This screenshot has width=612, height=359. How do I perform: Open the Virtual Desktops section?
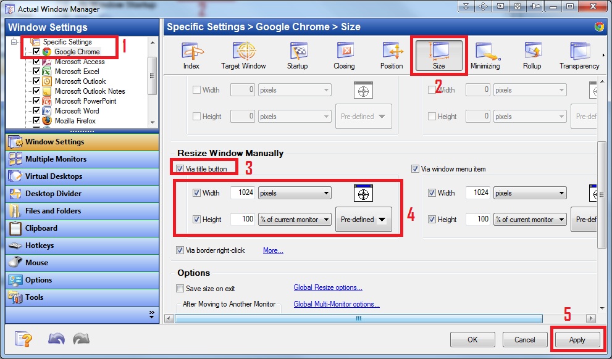82,176
